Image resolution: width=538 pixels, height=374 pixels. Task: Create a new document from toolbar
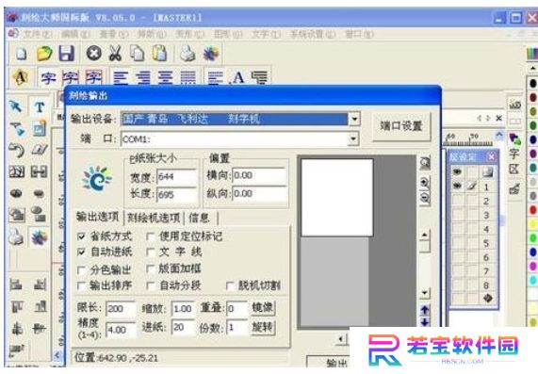click(22, 54)
